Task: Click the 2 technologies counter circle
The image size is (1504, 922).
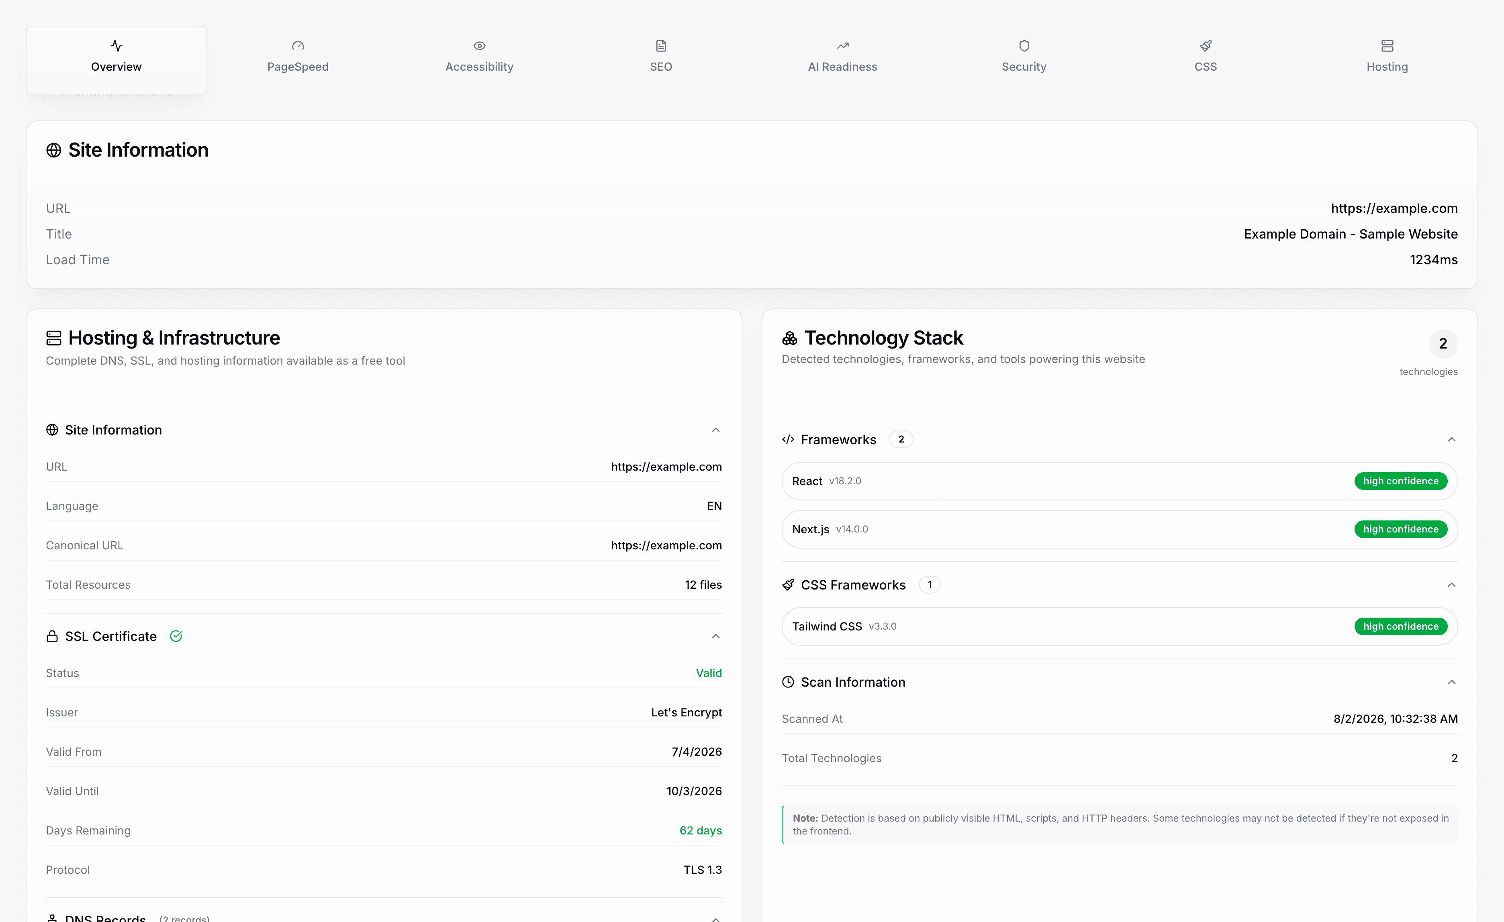Action: tap(1443, 343)
